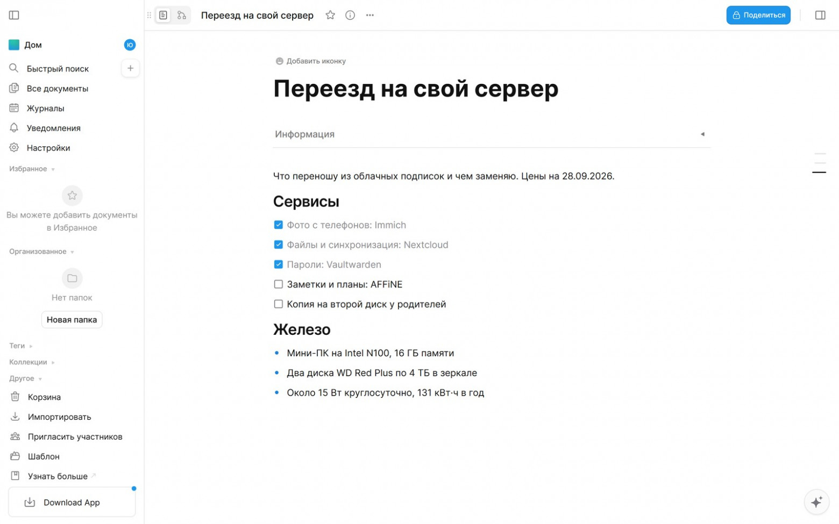Click the text Мини-ПК на Intel N100, 16 ГБ памяти
839x524 pixels.
point(371,354)
